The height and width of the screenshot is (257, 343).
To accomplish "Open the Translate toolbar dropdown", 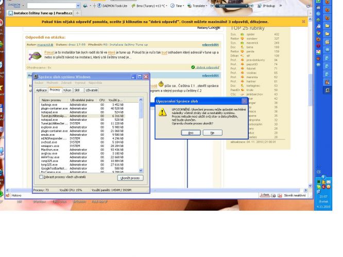I will [197, 6].
